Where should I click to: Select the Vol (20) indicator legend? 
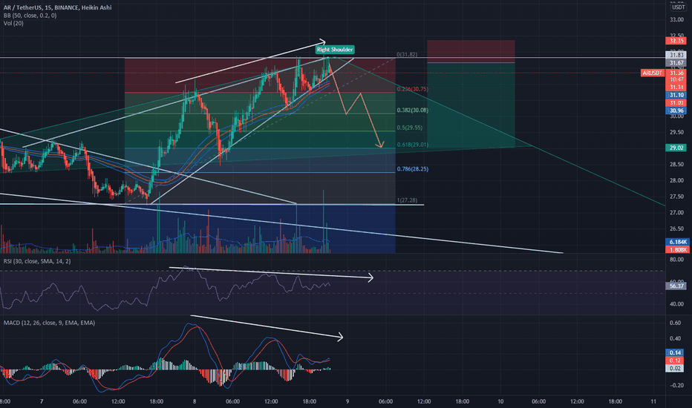[13, 24]
